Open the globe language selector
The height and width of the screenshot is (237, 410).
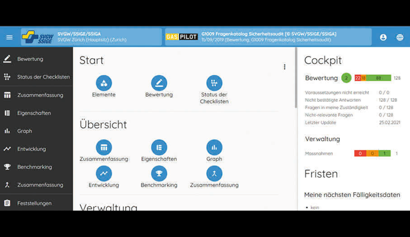(400, 37)
